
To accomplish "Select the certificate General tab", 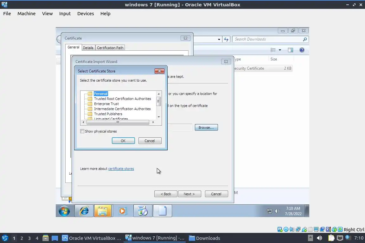I will pyautogui.click(x=74, y=47).
